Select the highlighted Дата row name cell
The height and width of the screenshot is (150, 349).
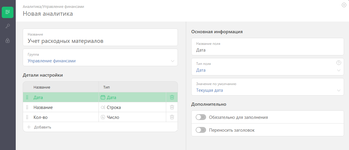(61, 97)
